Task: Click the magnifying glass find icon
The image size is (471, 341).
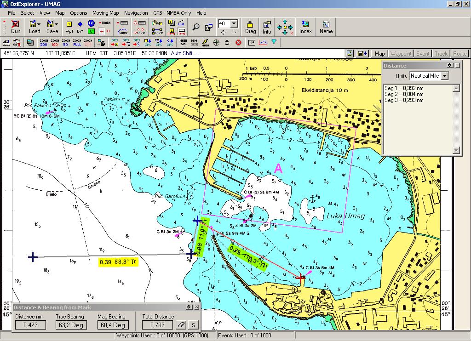Action: (x=196, y=27)
